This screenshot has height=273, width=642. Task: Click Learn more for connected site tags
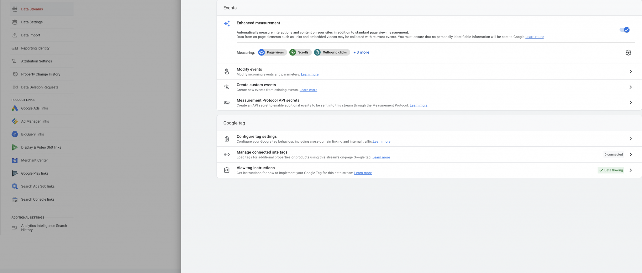(381, 157)
